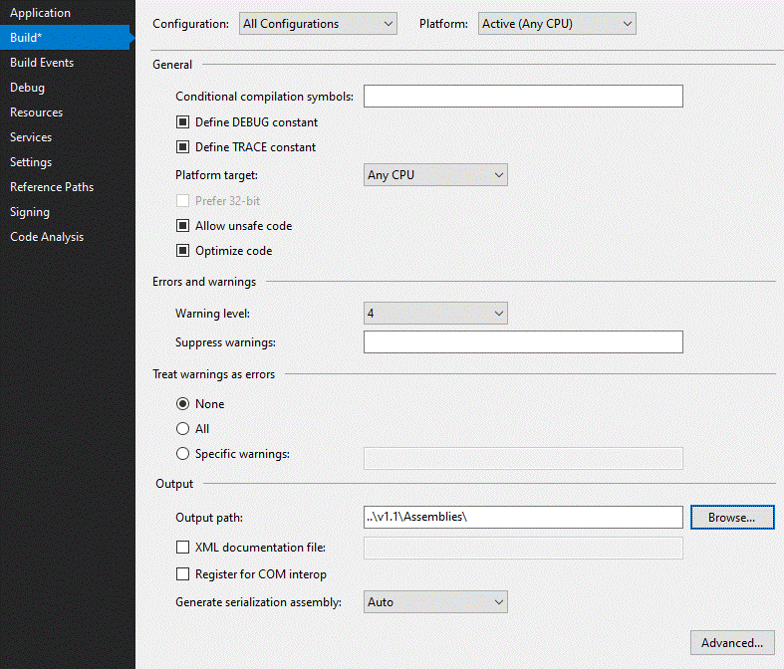Toggle the Optimize code checkbox
Image resolution: width=784 pixels, height=669 pixels.
pyautogui.click(x=183, y=250)
